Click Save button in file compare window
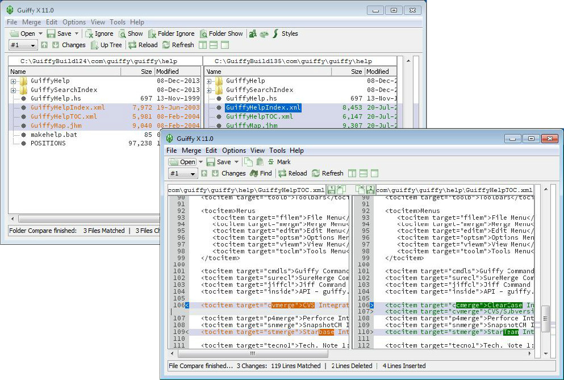The image size is (564, 380). 219,162
